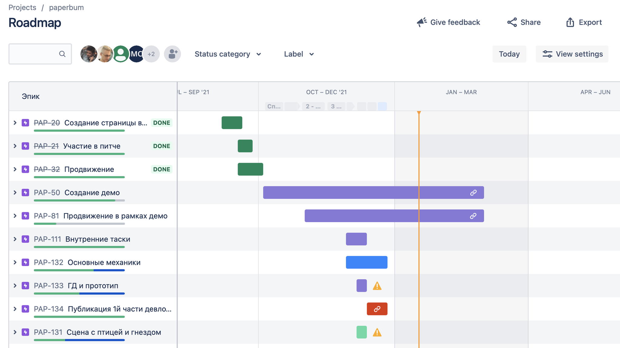This screenshot has height=348, width=620.
Task: Expand PAP-132 Основные механики epic row
Action: tap(15, 262)
